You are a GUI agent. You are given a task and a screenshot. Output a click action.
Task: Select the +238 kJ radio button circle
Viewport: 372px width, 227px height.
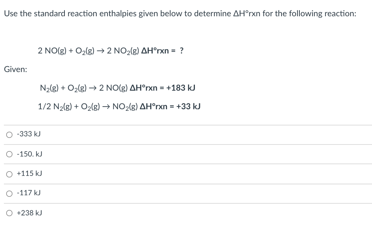click(9, 213)
